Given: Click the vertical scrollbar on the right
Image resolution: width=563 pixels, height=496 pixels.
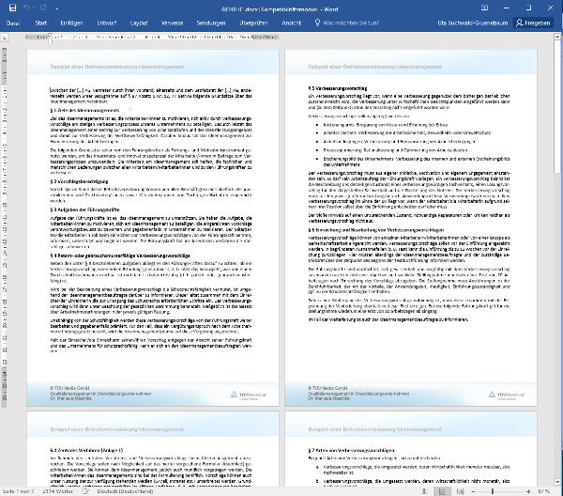Looking at the screenshot, I should 558,235.
